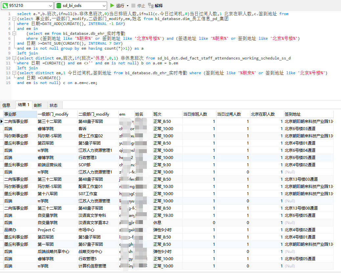Select the cell 北京6号楼04通道
The width and height of the screenshot is (341, 273).
[308, 150]
